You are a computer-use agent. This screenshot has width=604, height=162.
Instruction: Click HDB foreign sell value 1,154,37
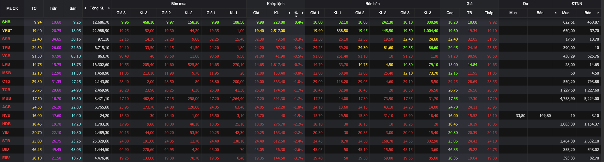tap(592, 124)
